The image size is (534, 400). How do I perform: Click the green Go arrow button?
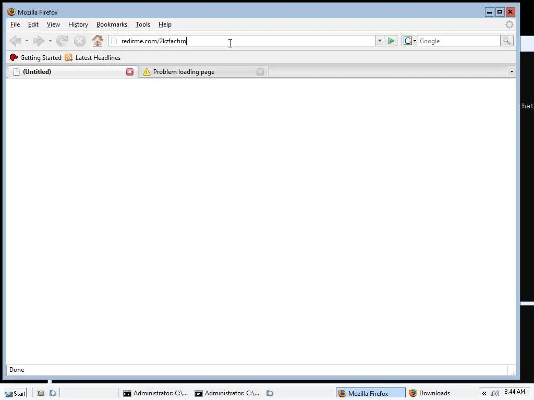coord(391,41)
